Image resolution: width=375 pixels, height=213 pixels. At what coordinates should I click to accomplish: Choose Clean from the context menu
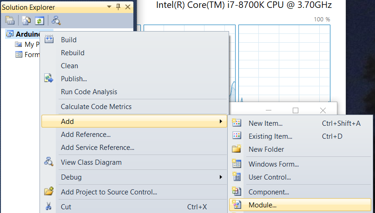click(x=134, y=66)
